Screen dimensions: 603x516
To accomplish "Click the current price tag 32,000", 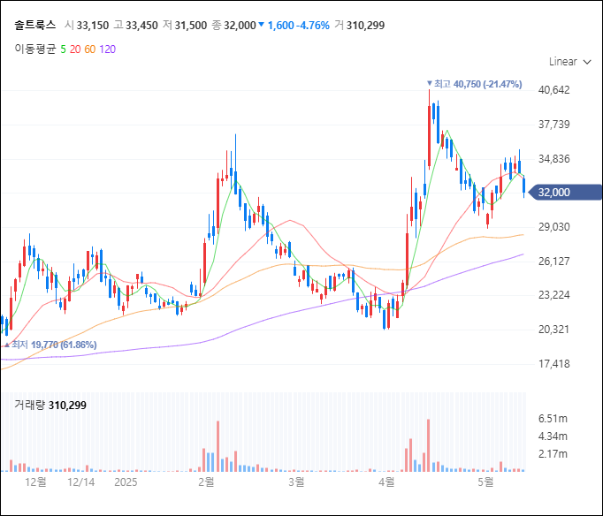I will [565, 192].
